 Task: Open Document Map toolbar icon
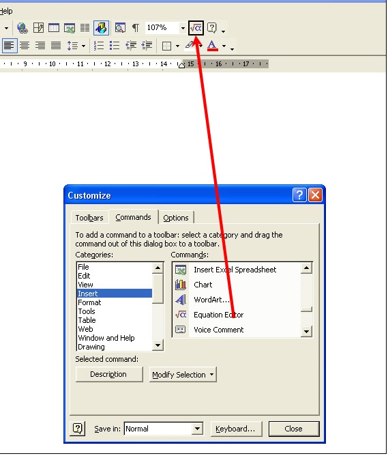pos(120,28)
